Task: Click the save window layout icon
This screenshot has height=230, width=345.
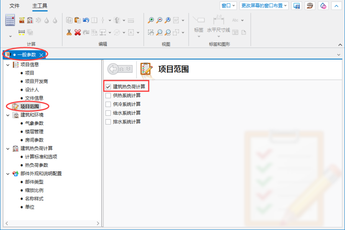Action: 296,6
